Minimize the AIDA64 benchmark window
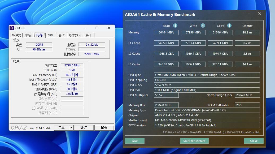 (247, 14)
